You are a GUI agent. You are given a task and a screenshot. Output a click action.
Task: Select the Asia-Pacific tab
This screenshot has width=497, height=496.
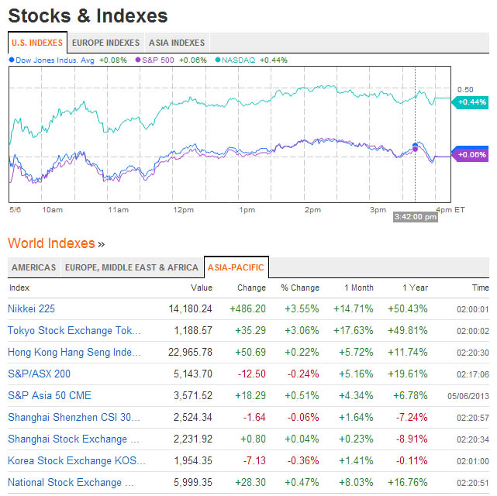tap(236, 267)
